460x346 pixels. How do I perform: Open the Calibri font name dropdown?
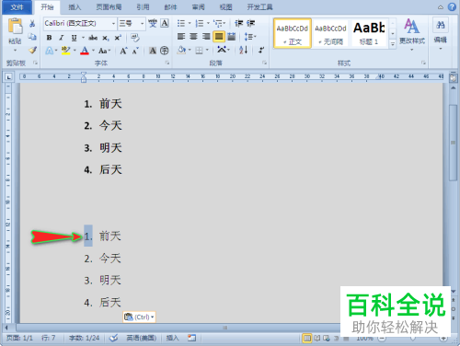113,24
